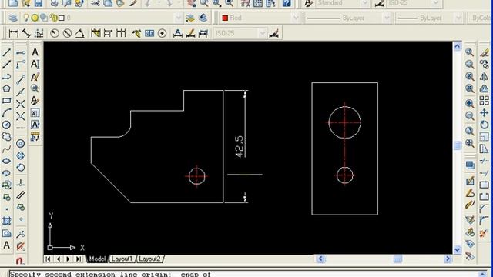Select the Diameter dimension tool

67,33
